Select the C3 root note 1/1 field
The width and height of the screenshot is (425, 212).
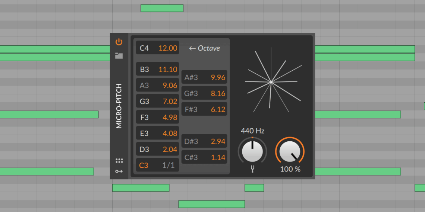coord(157,165)
